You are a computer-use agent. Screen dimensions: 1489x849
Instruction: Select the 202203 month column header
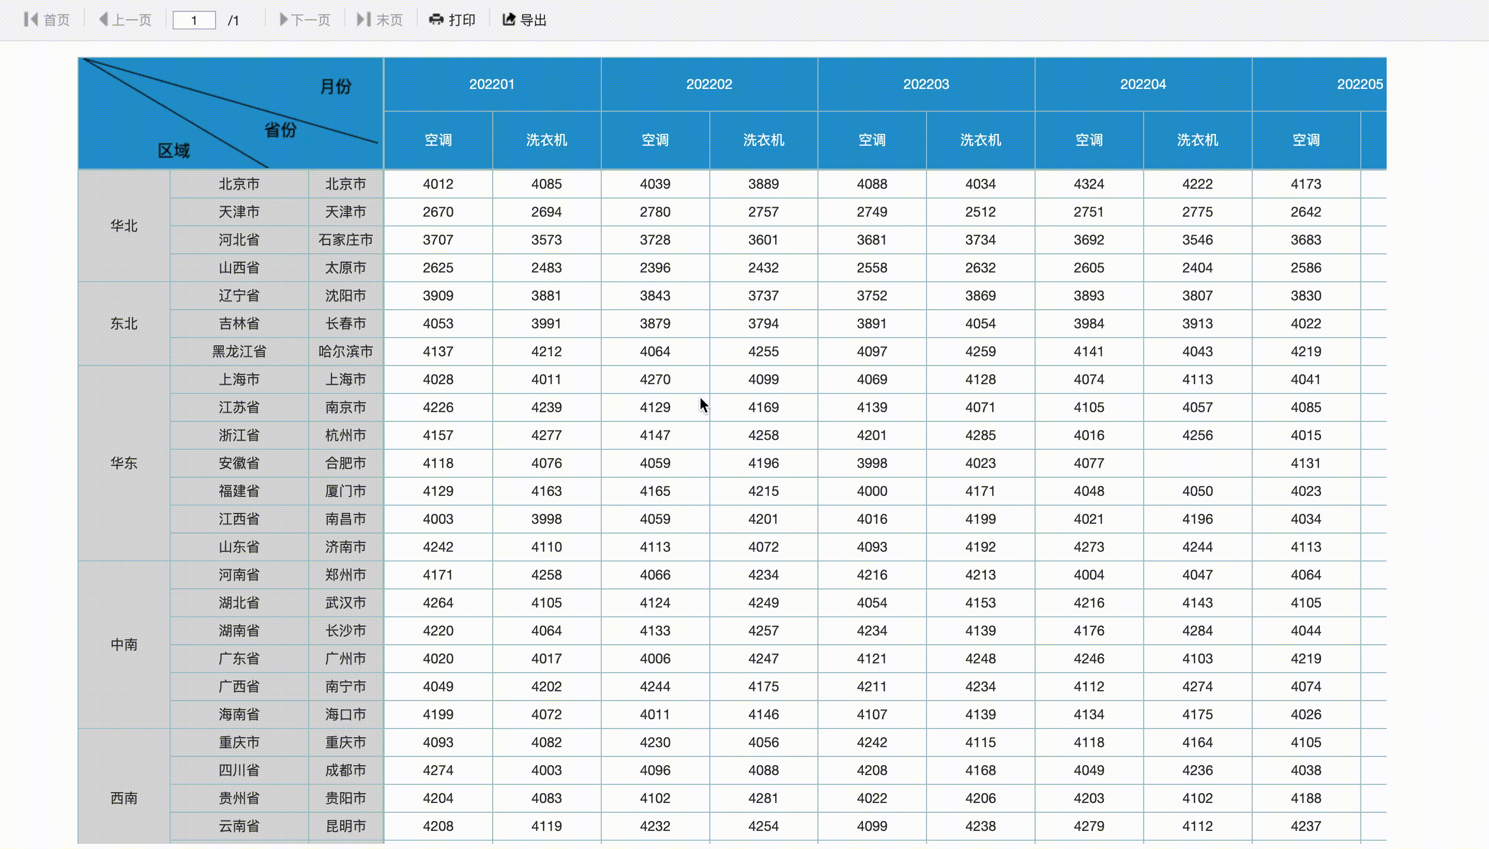(926, 84)
